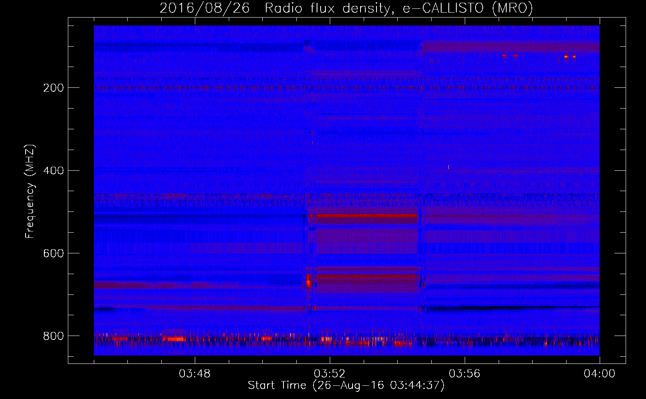Click the "03:56" time tick label
The image size is (646, 399).
click(464, 374)
